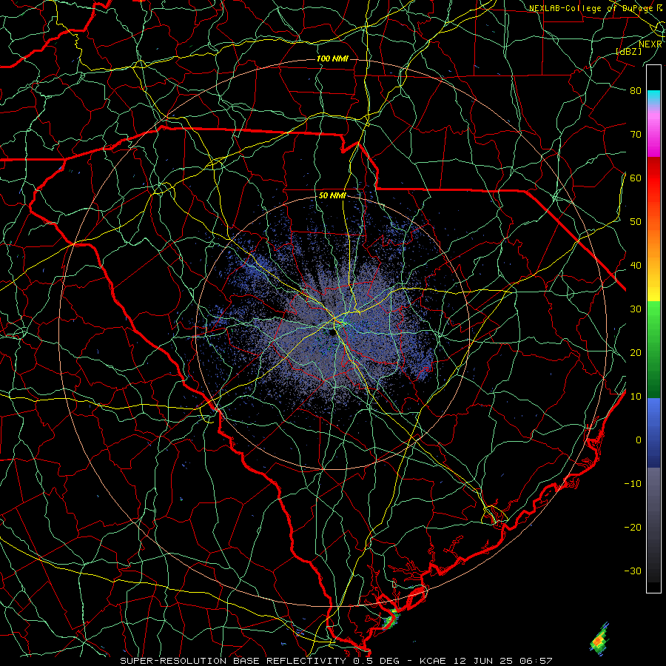Click the cyan top of the reflectivity color bar
Image resolution: width=666 pixels, height=666 pixels.
coord(653,96)
